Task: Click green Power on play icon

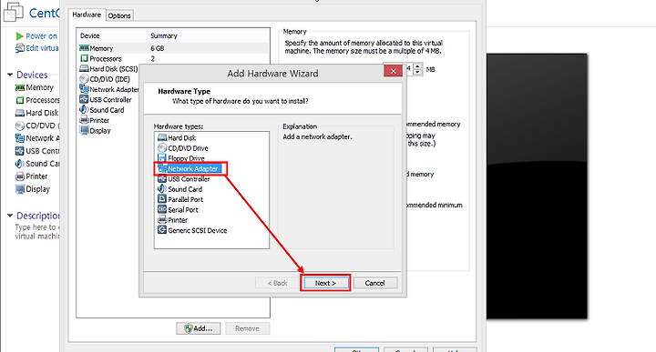Action: click(19, 36)
